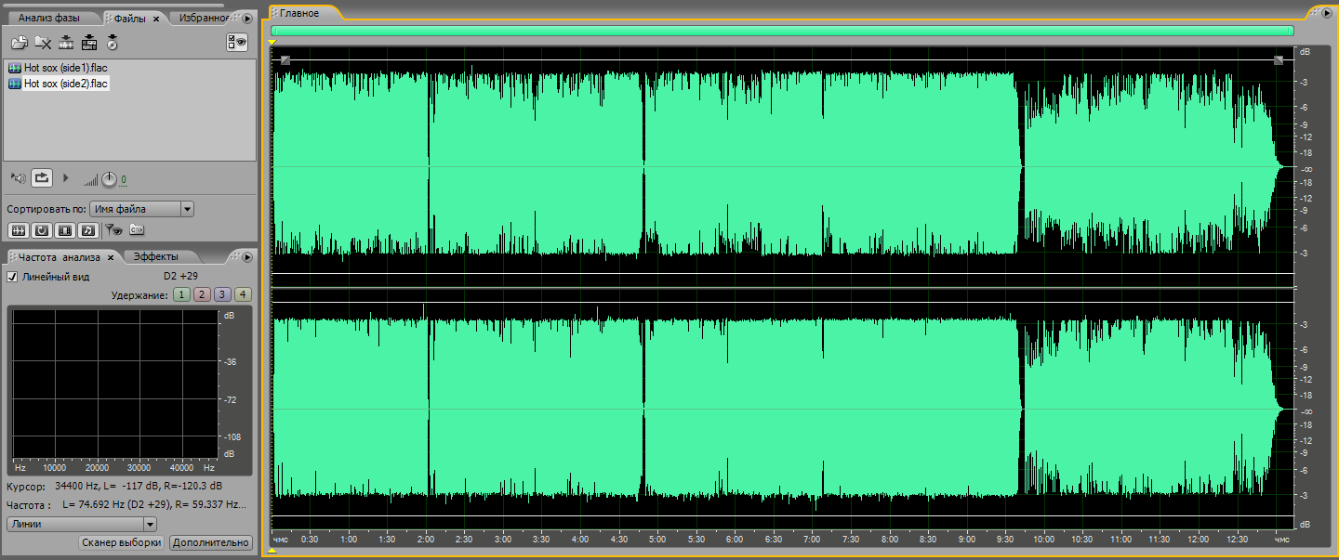This screenshot has height=560, width=1339.
Task: Click the 'чмс' time format label at left
Action: tap(280, 539)
